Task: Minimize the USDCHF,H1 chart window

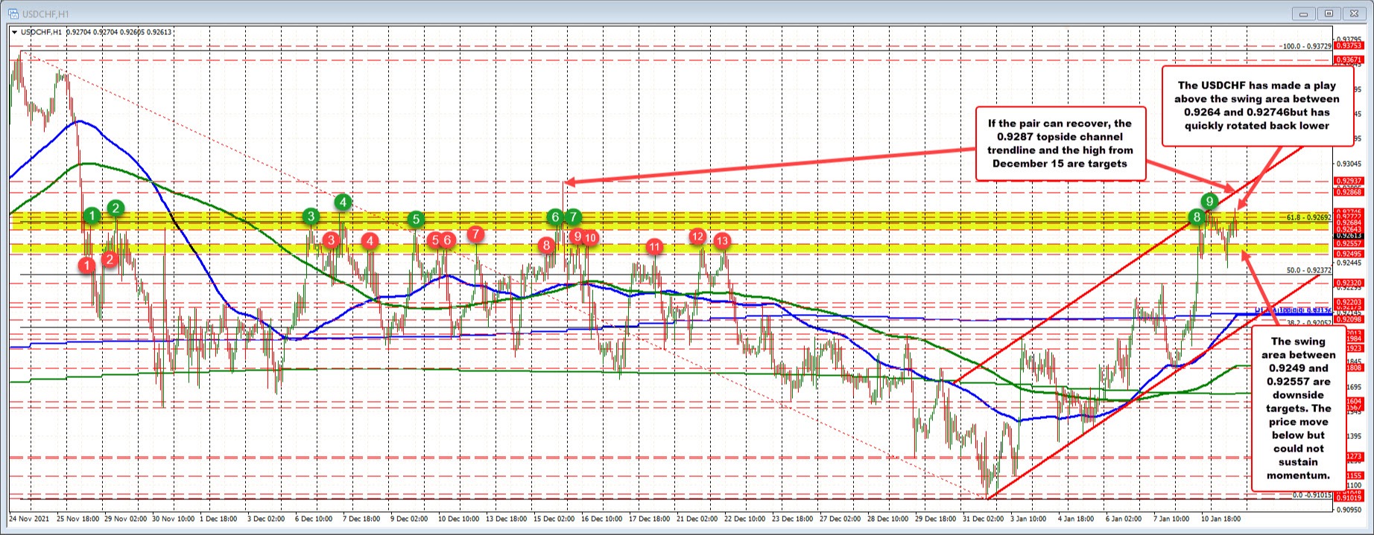Action: point(1303,13)
